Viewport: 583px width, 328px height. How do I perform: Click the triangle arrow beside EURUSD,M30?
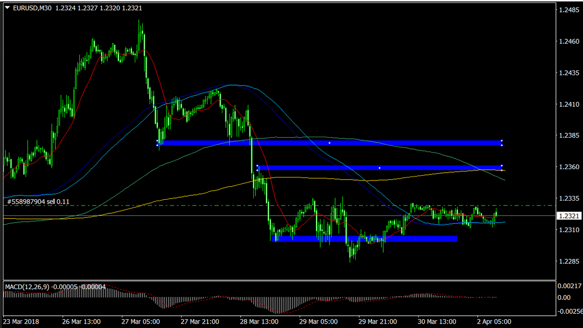coord(7,8)
